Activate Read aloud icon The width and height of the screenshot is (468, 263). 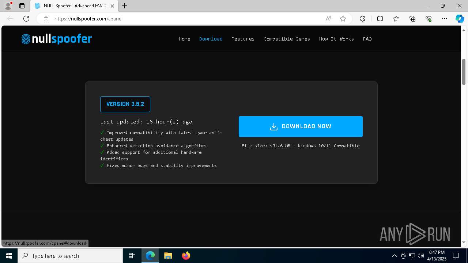pos(328,19)
